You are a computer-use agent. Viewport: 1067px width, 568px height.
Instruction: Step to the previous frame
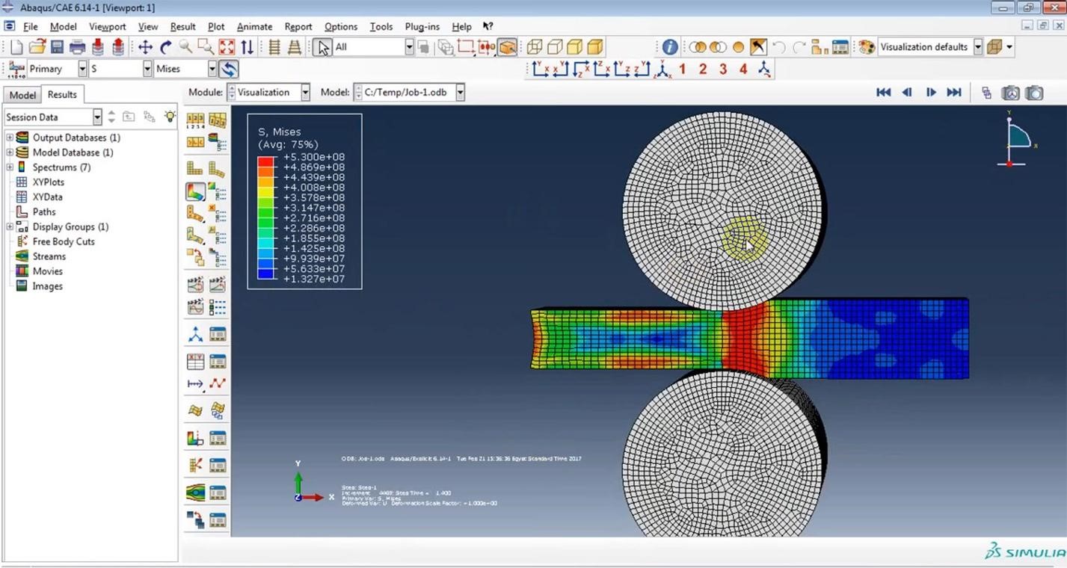(907, 93)
